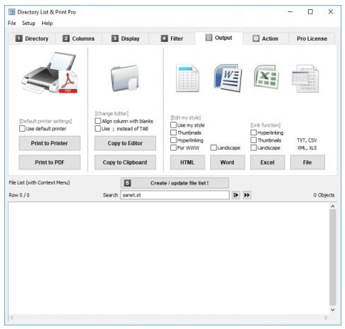Click horizontal scrollbar left arrow
Viewport: 345px width, 329px height.
tap(11, 318)
